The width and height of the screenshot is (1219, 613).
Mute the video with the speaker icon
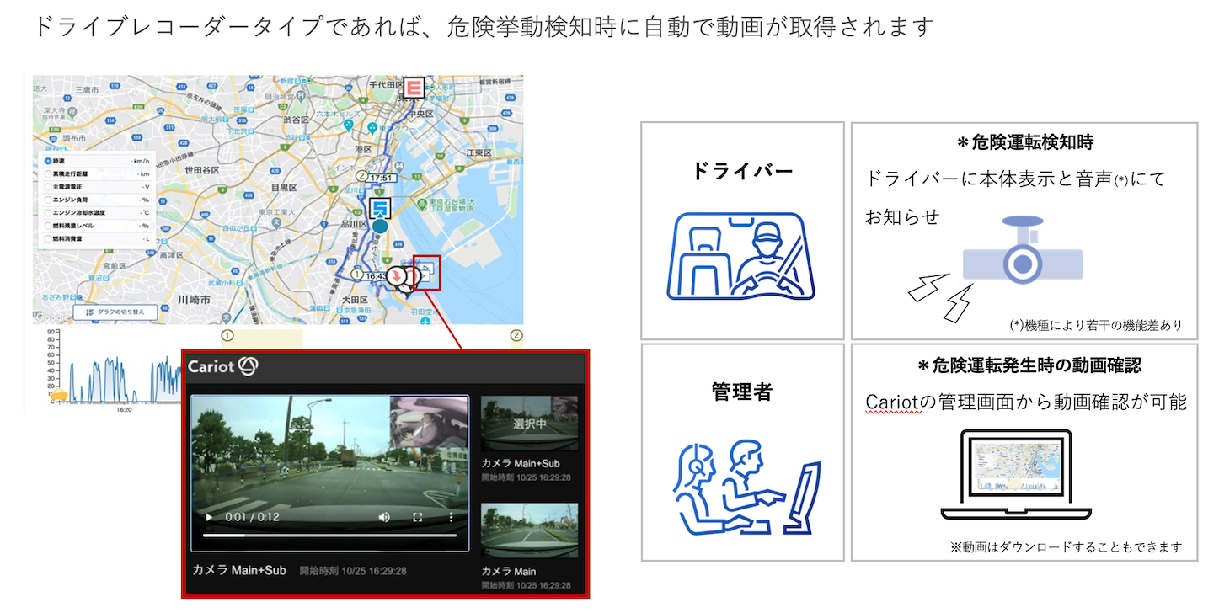coord(384,517)
